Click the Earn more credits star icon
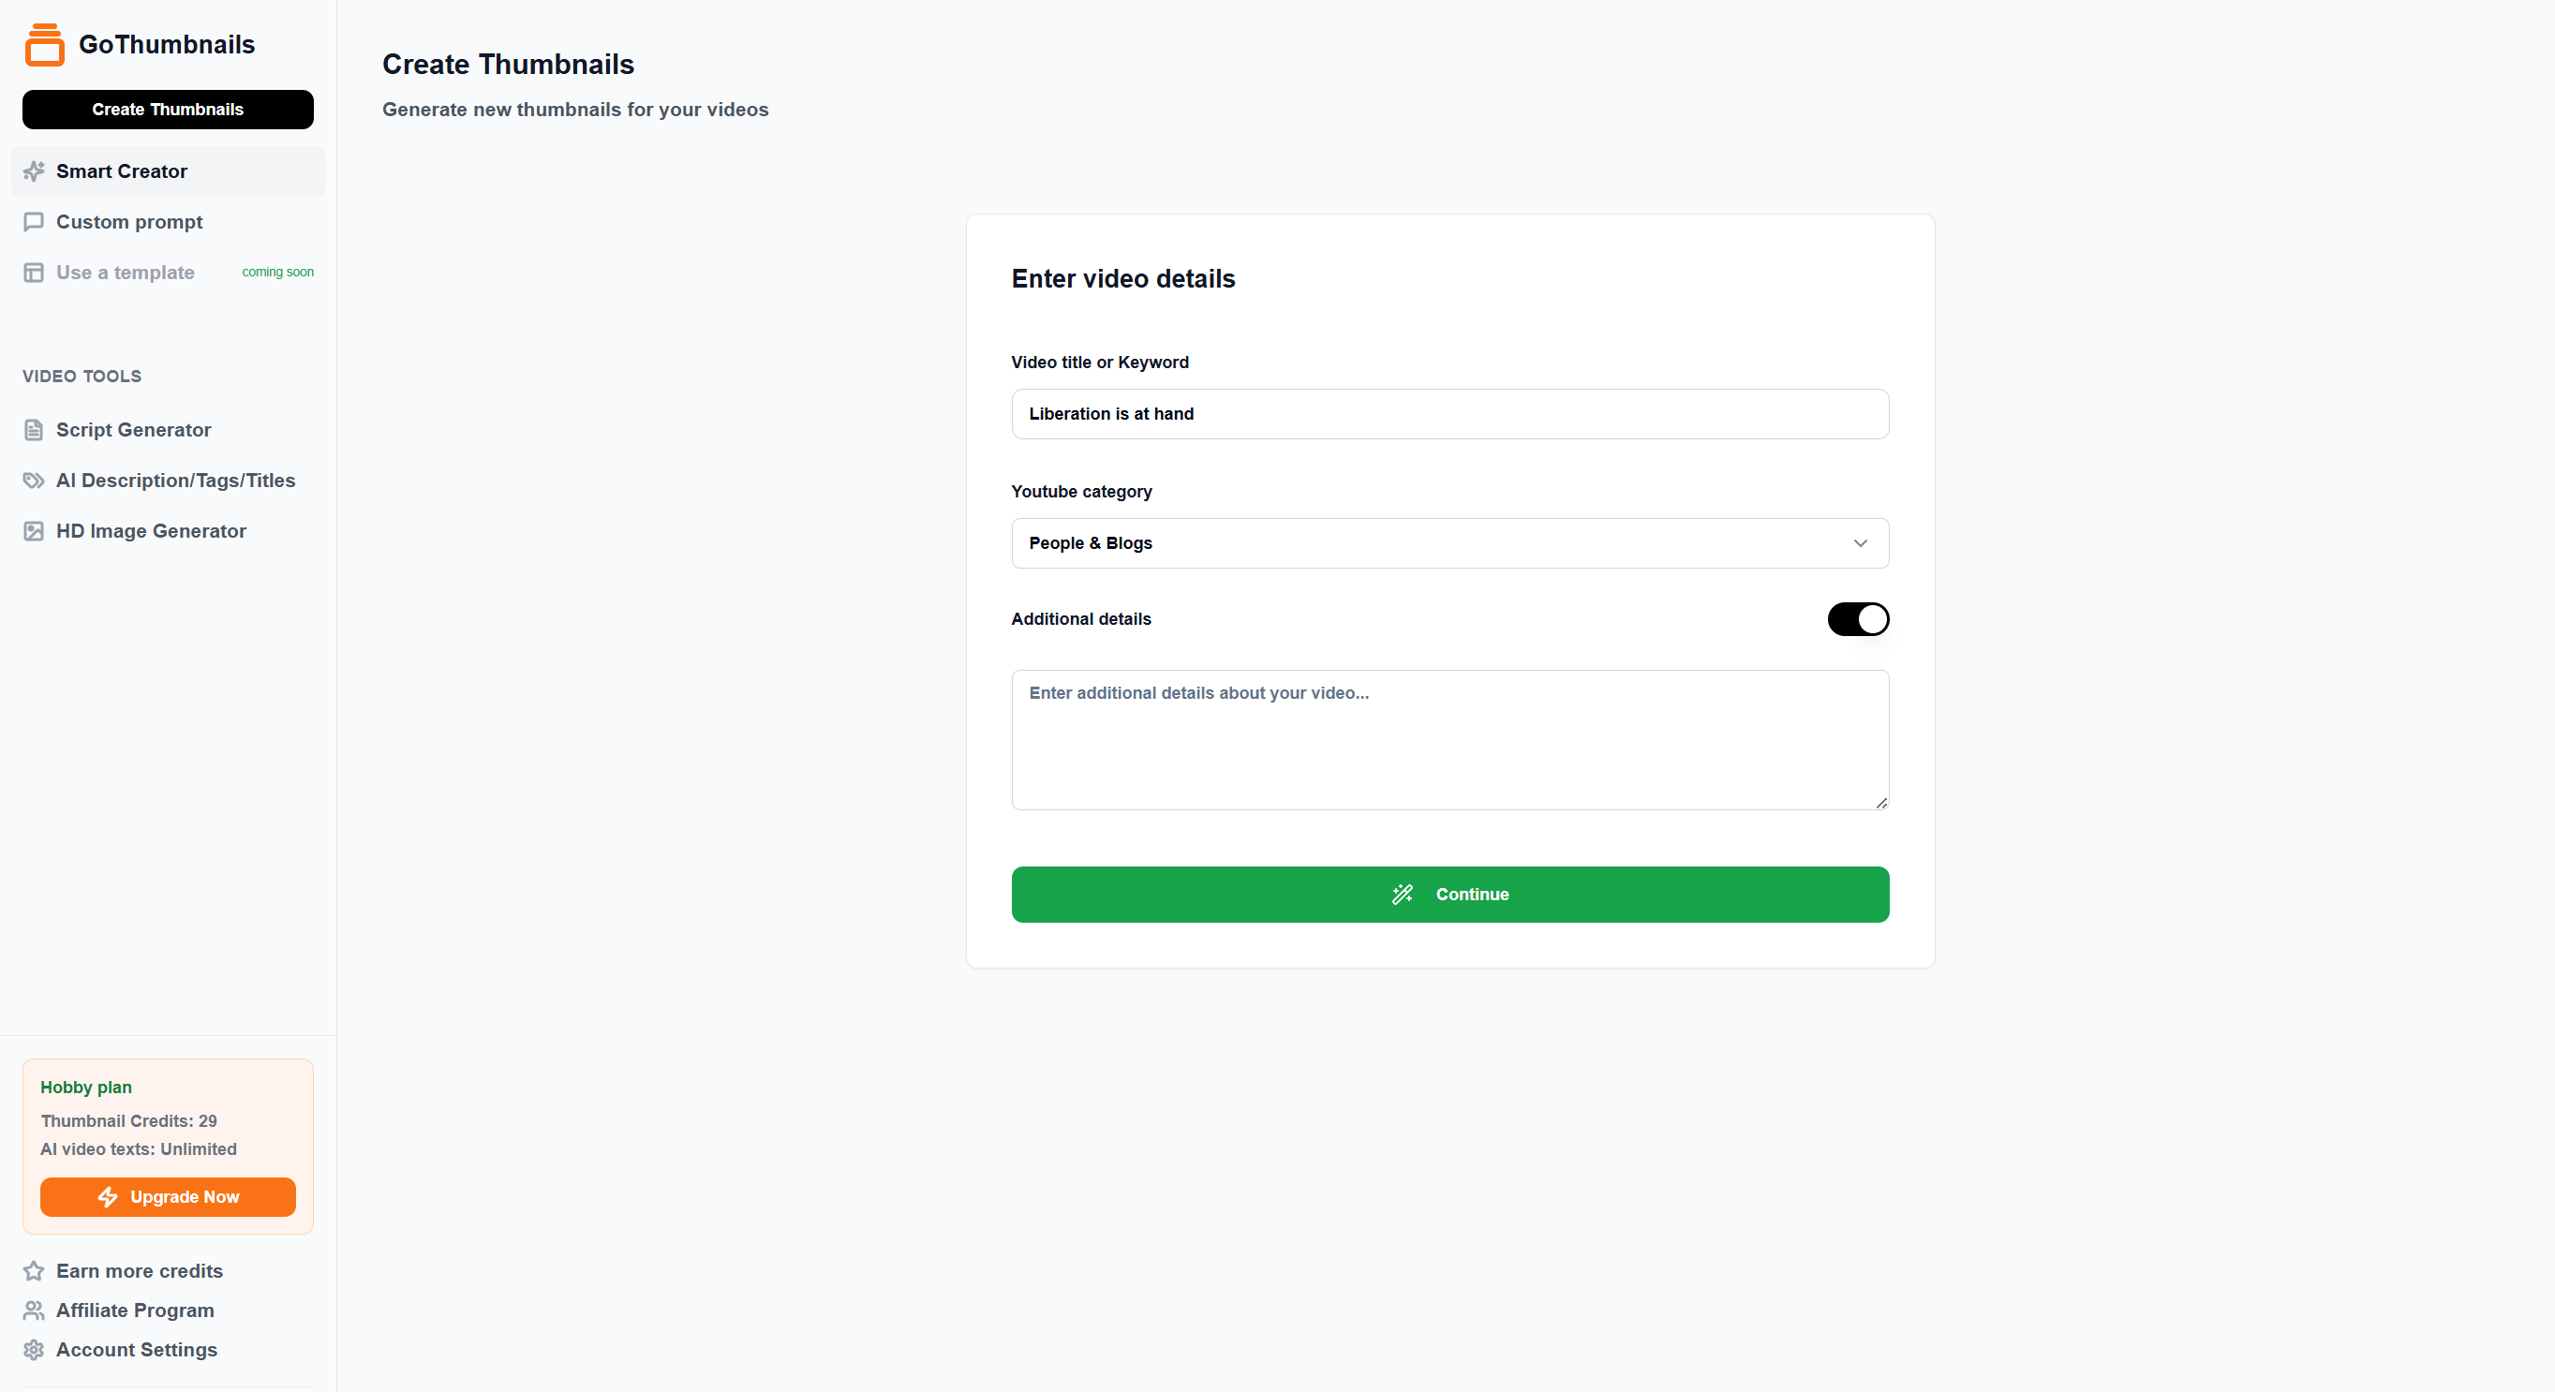The height and width of the screenshot is (1392, 2555). tap(34, 1271)
